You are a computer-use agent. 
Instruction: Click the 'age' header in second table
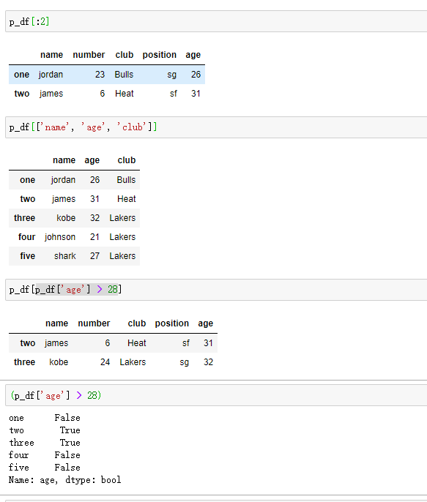92,160
